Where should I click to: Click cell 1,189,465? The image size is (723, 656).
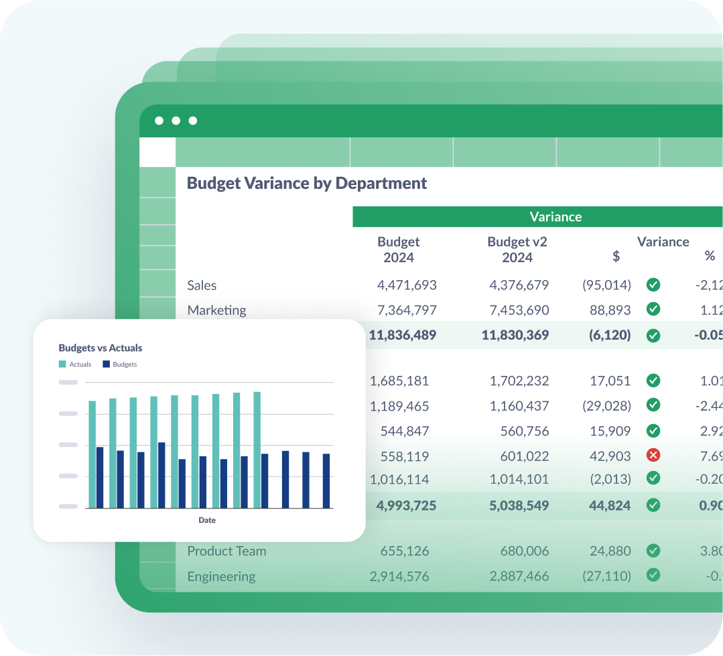399,406
